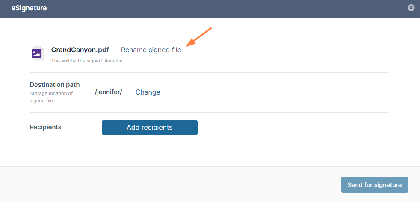This screenshot has height=202, width=420.
Task: Close the eSignature dialog
Action: pos(411,8)
